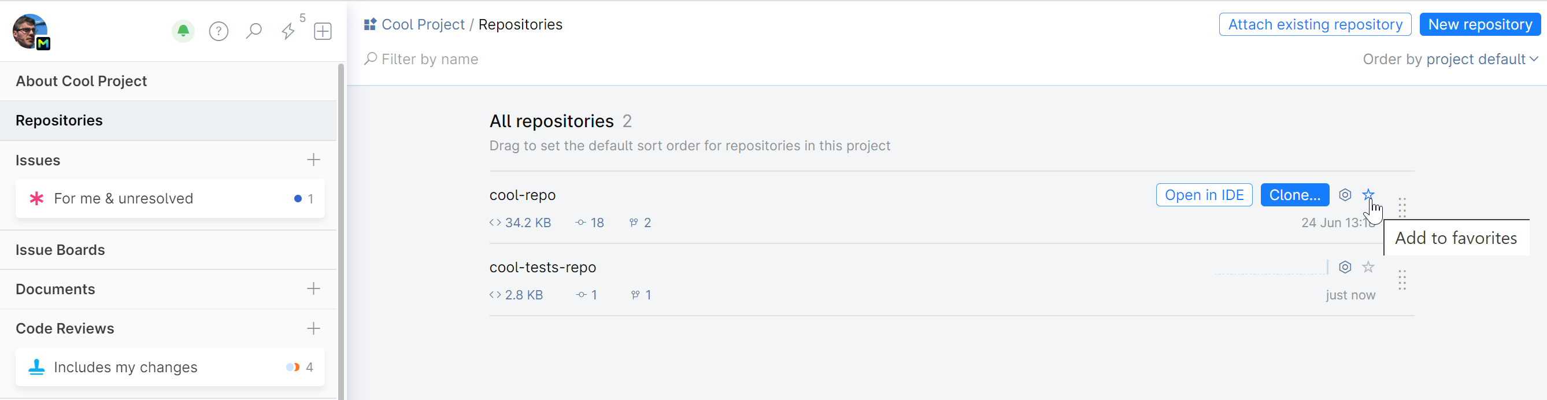Click the plus next to Code Reviews
Image resolution: width=1547 pixels, height=400 pixels.
click(313, 328)
